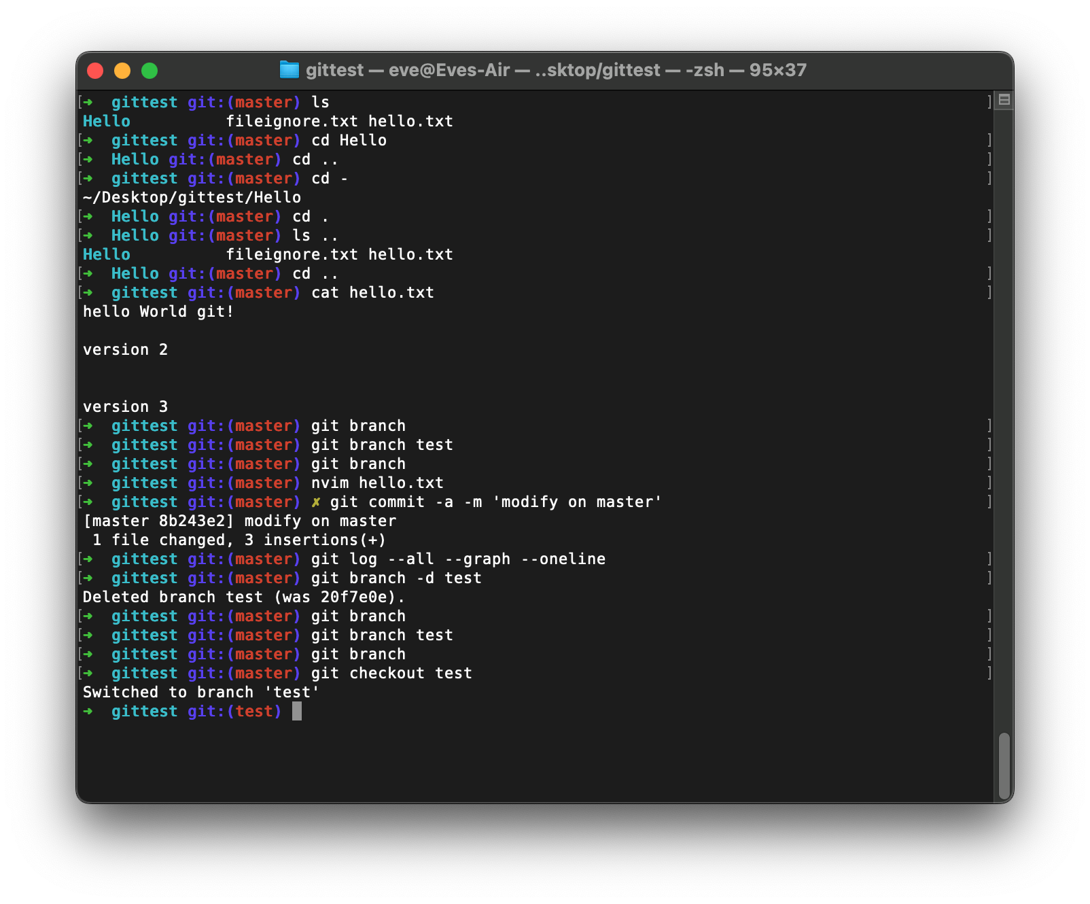Click the 'ls ..' command text
Screen dimensions: 1090x904
tap(315, 235)
